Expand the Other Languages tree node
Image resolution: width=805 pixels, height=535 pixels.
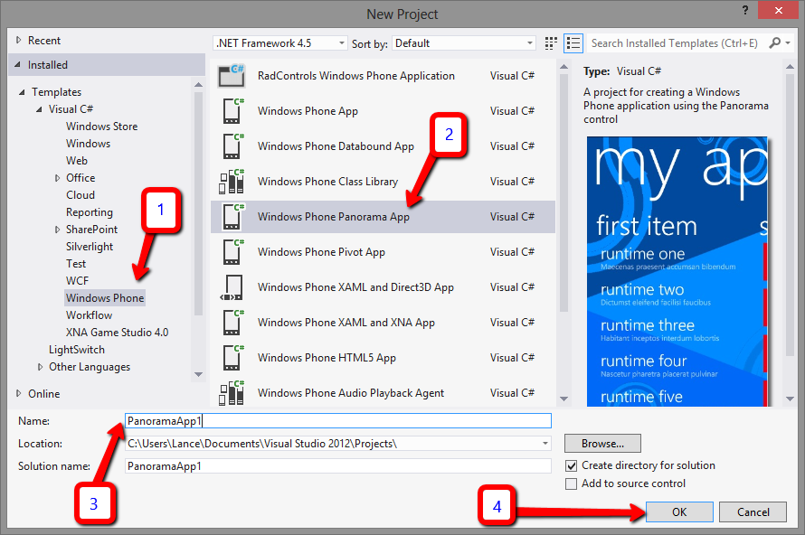point(41,367)
